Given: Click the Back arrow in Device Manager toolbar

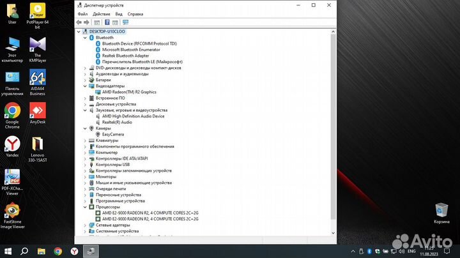Looking at the screenshot, I should click(79, 22).
